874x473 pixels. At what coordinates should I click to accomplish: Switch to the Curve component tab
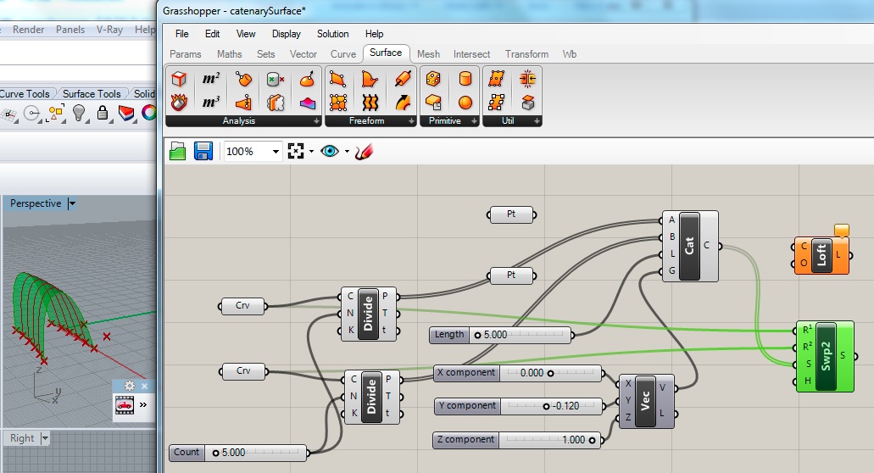(x=342, y=54)
